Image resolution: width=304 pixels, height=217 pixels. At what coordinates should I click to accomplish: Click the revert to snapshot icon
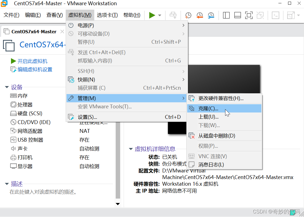click(200, 15)
